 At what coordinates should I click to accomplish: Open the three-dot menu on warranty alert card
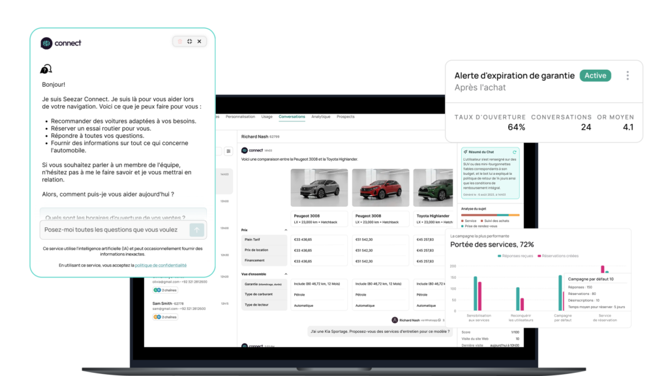[628, 76]
